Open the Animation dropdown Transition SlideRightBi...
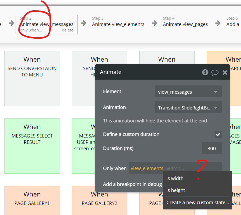Screen dimensions: 241x215 [x=188, y=107]
